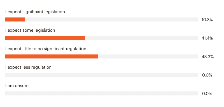Click gray unfilled part of the 48.3% bar

pos(148,56)
